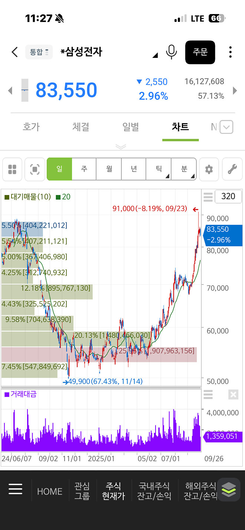Open the chart grid layout icon
The width and height of the screenshot is (245, 530).
point(12,169)
